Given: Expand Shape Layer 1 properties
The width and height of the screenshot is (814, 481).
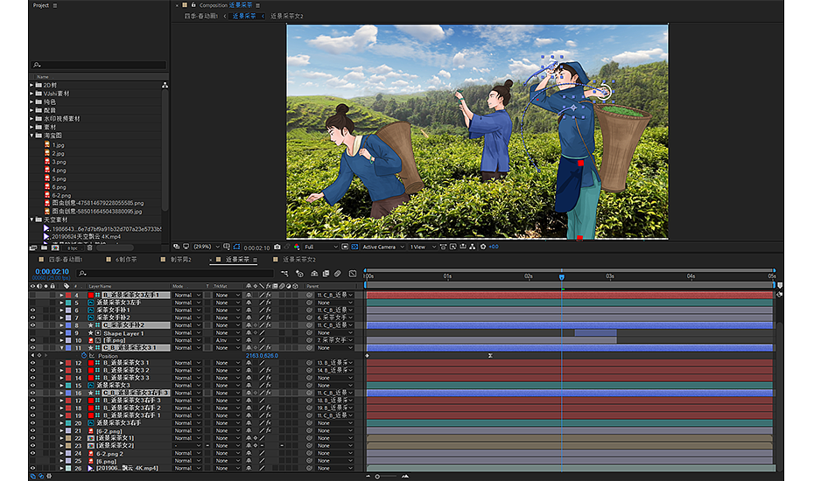Looking at the screenshot, I should (x=62, y=332).
